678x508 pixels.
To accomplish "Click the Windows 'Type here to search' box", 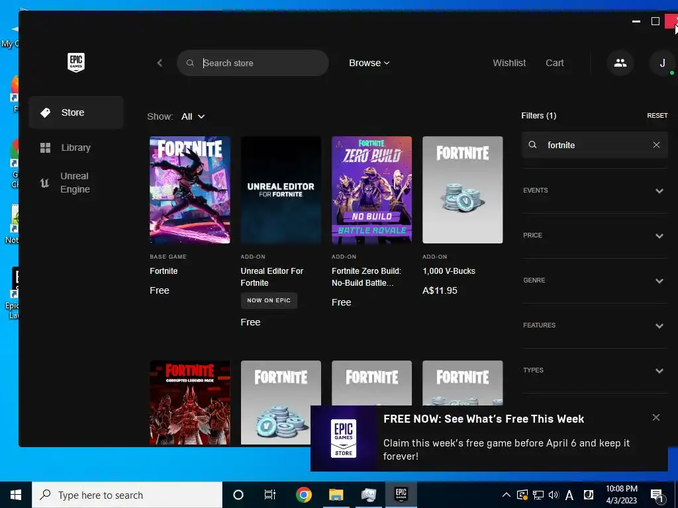I will click(127, 495).
